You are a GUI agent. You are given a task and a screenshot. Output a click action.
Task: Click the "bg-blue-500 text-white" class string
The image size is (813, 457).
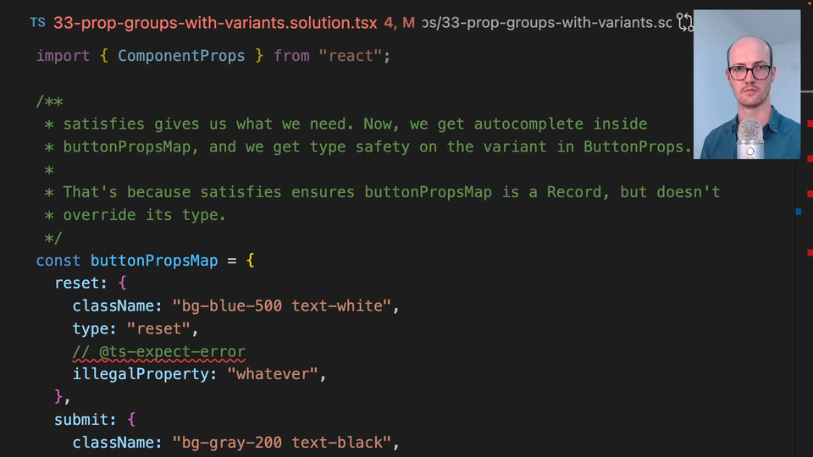[281, 306]
